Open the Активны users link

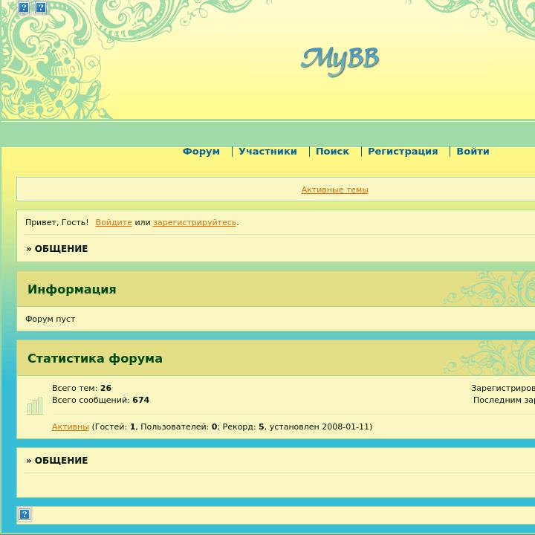[x=71, y=427]
